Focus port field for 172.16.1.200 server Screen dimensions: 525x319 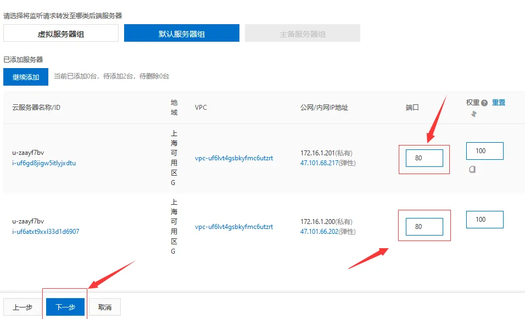click(x=424, y=227)
